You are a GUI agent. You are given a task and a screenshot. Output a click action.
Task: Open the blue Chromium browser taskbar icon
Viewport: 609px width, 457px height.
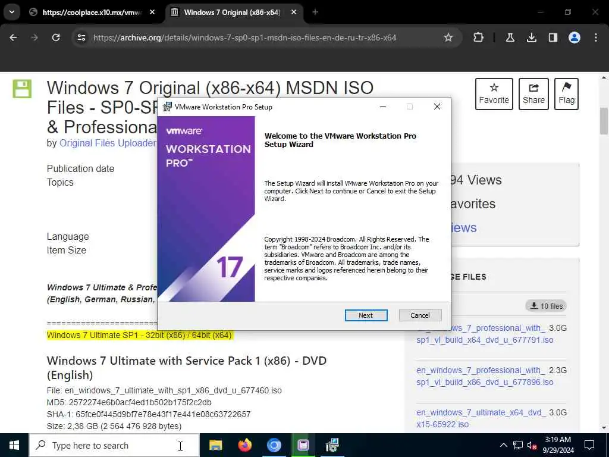click(x=274, y=445)
